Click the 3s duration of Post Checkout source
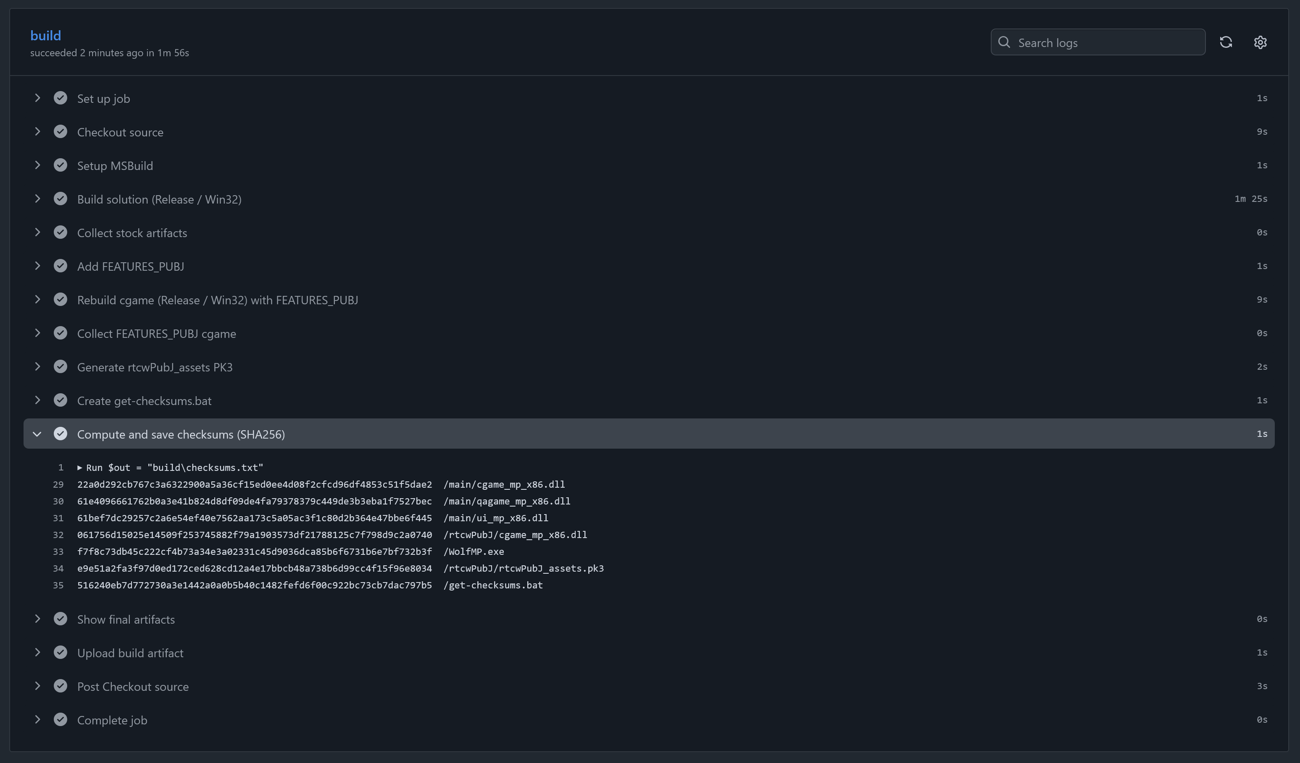 click(1262, 686)
